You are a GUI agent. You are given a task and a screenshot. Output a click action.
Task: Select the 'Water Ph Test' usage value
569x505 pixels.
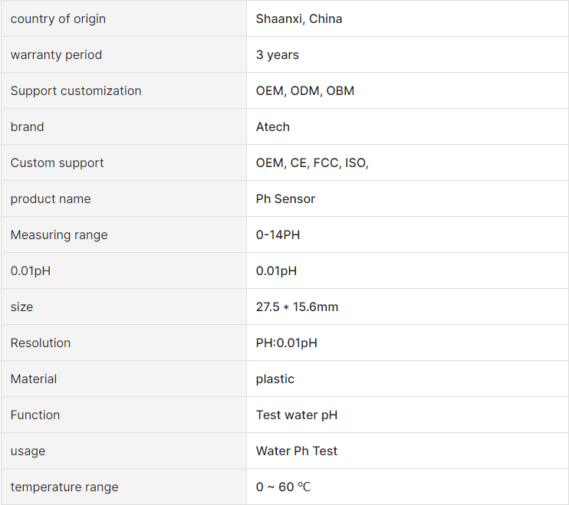pos(297,451)
